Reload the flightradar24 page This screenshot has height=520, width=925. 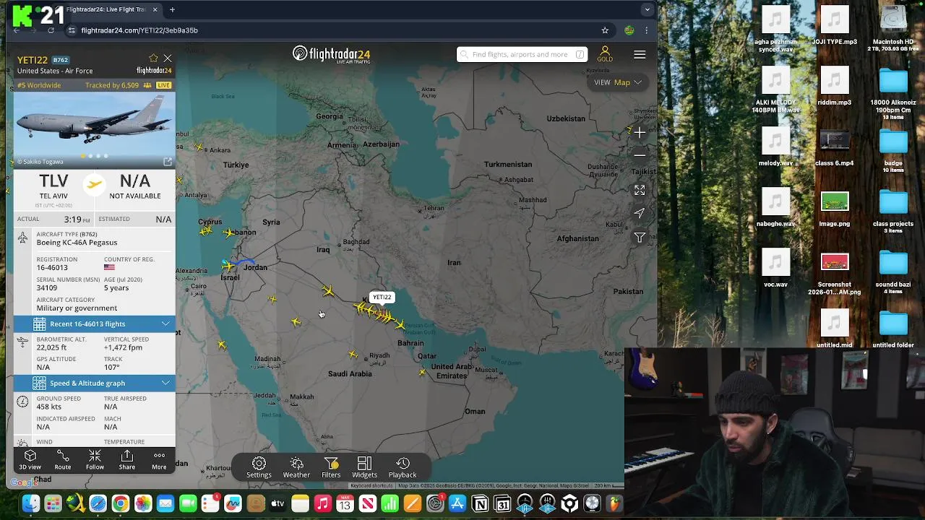pyautogui.click(x=51, y=30)
